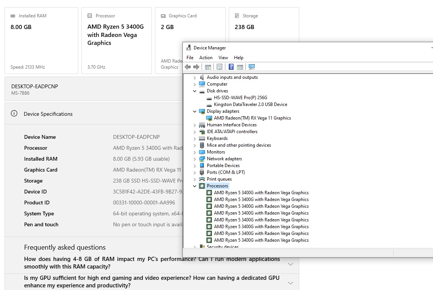Click the Graphics Card card icon
The width and height of the screenshot is (433, 290).
coord(163,16)
